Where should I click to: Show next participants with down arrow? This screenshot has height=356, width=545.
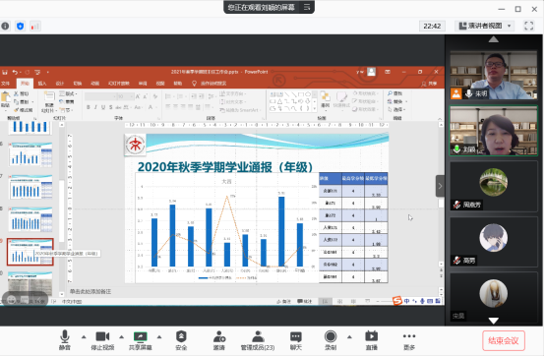coord(493,321)
